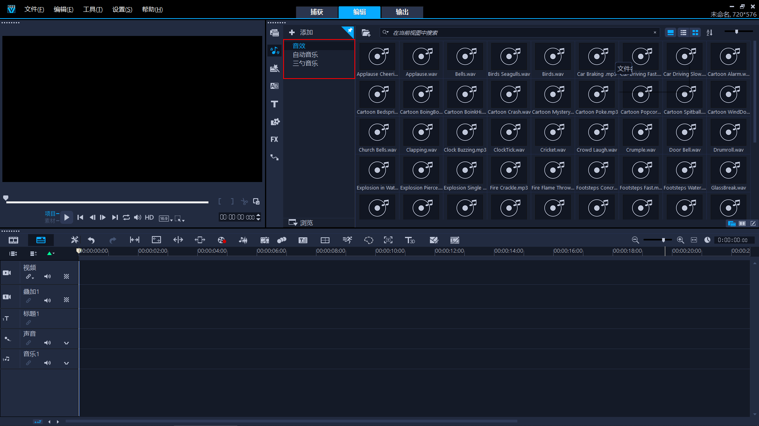Switch to the 输出 tab
Image resolution: width=759 pixels, height=426 pixels.
pos(402,12)
